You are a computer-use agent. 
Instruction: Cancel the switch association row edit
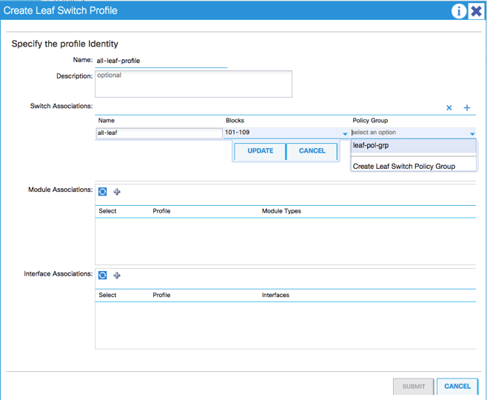click(312, 151)
